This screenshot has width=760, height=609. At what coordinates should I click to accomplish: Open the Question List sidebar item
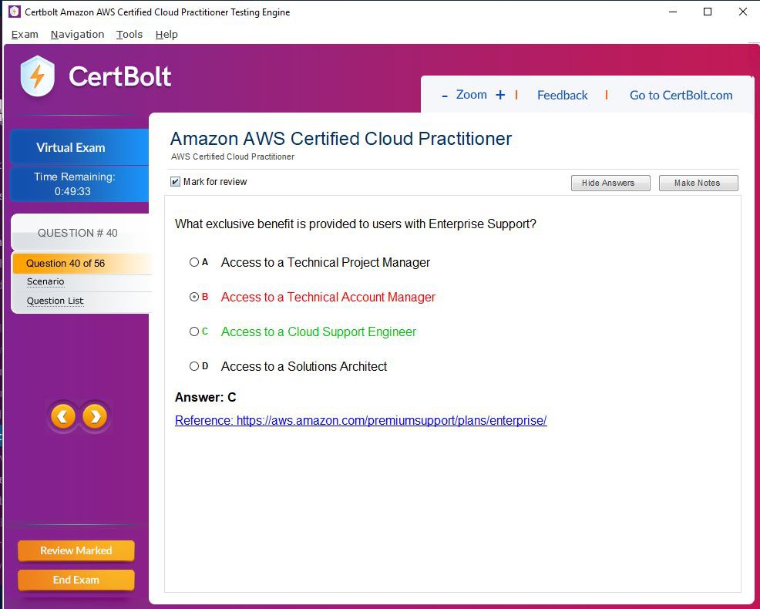point(55,301)
